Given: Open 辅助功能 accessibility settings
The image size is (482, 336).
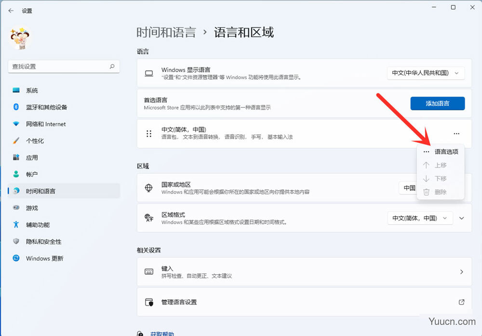Looking at the screenshot, I should click(x=64, y=224).
